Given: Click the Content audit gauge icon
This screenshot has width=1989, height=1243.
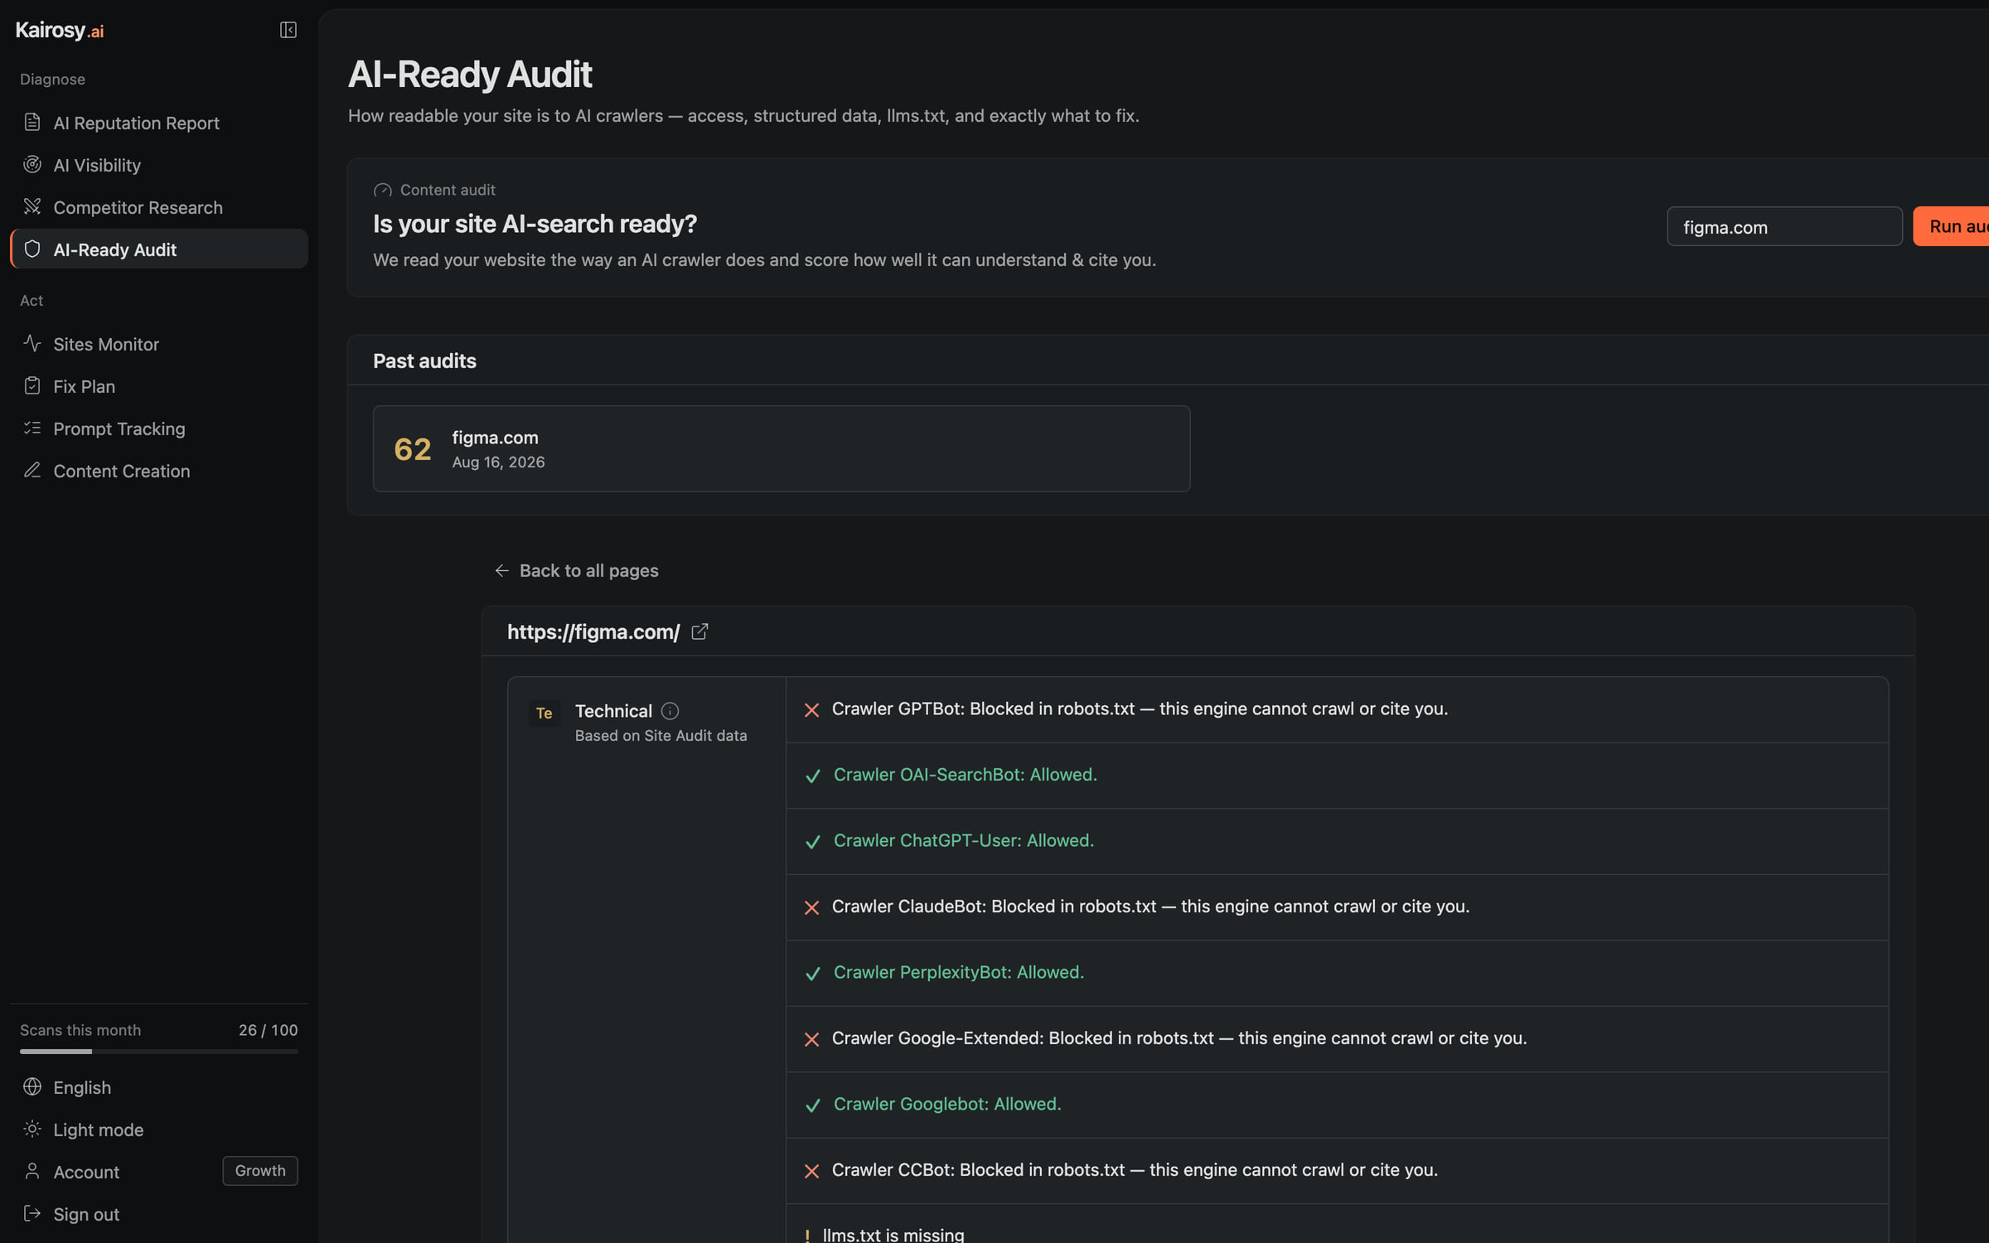Looking at the screenshot, I should coord(382,190).
